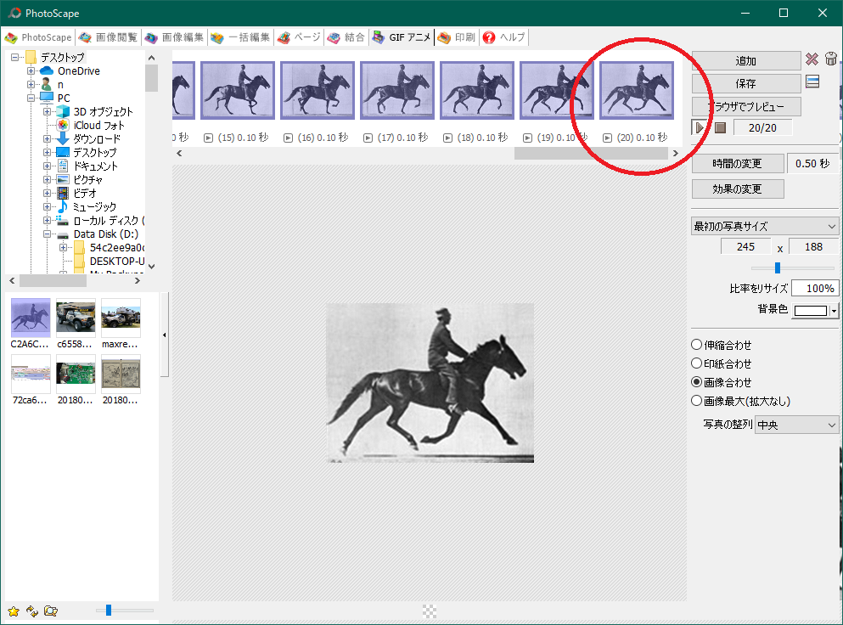Image resolution: width=843 pixels, height=625 pixels.
Task: Collapse the デスクトップ root tree node
Action: 15,57
